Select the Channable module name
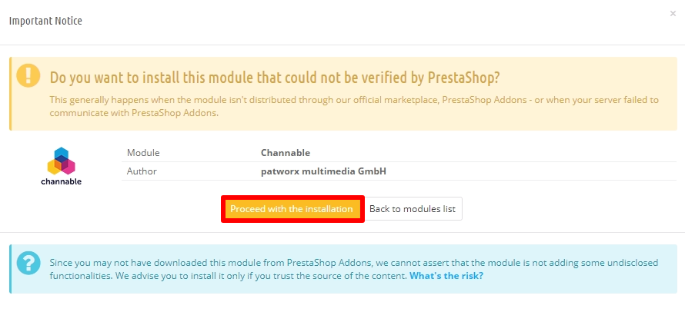This screenshot has height=312, width=685. tap(286, 153)
